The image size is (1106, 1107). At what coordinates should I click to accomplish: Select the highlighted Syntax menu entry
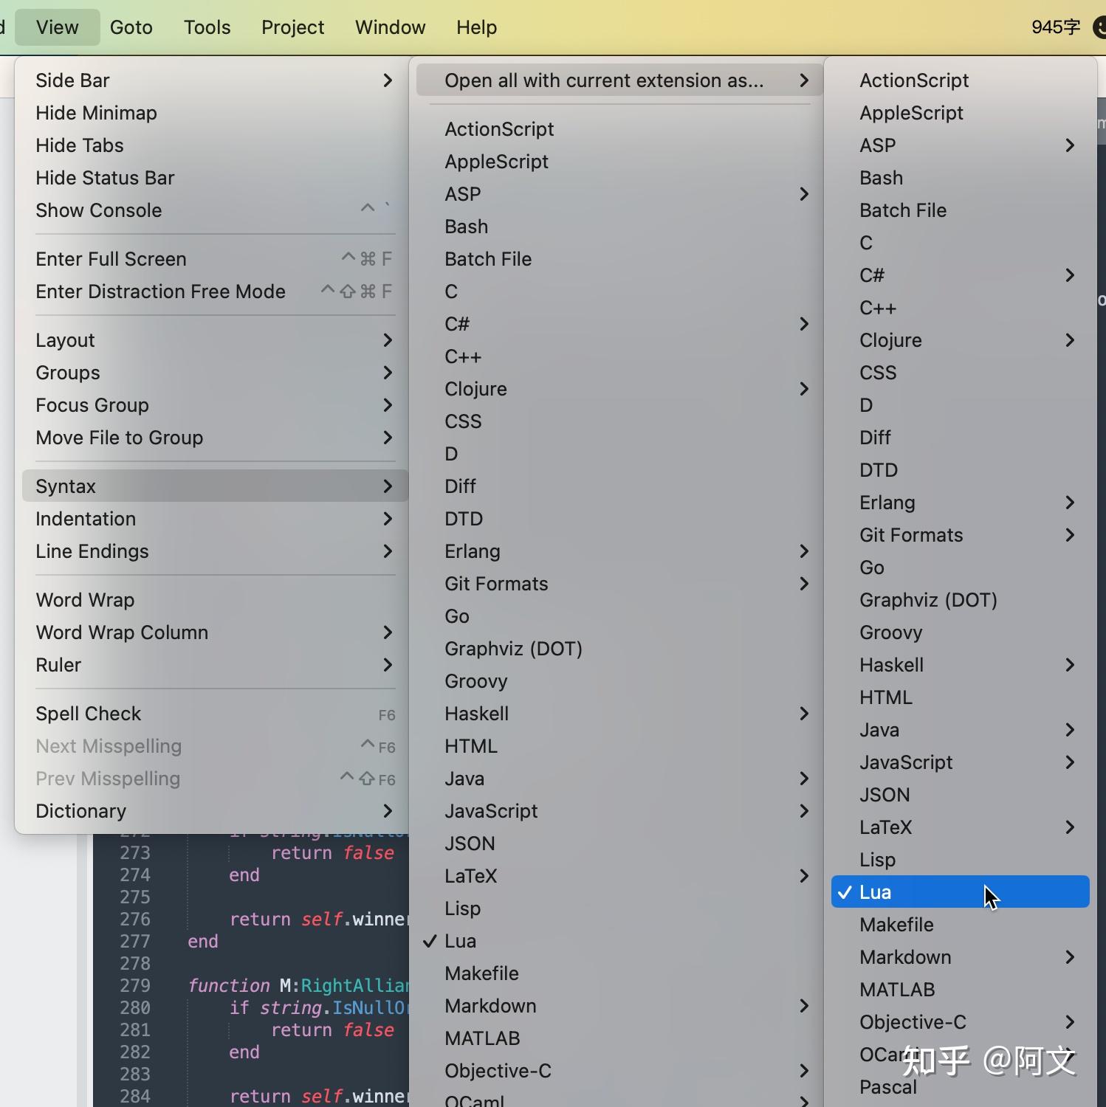[215, 486]
